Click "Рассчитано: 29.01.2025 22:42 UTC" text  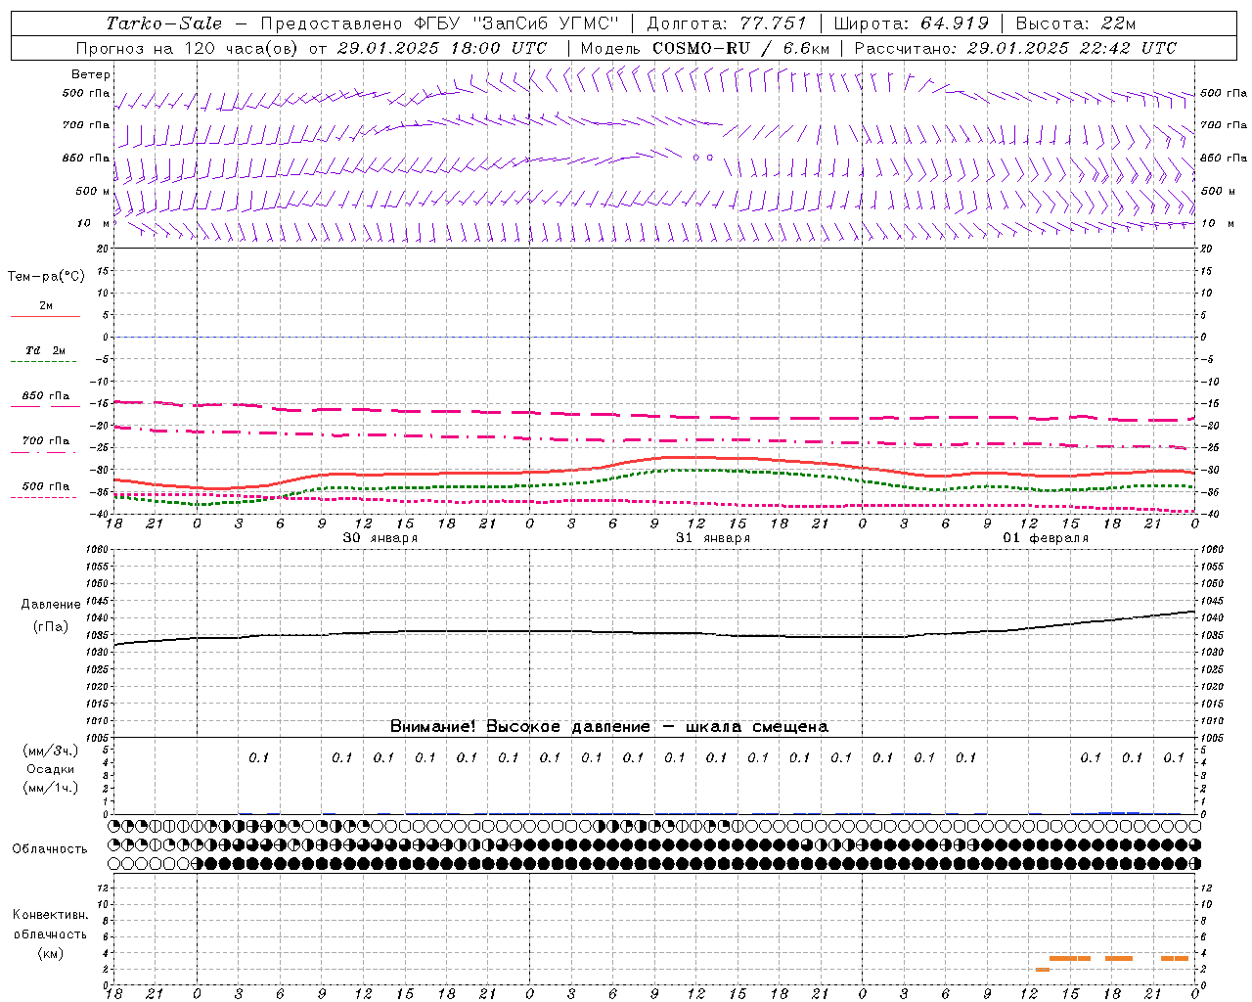pyautogui.click(x=1015, y=48)
